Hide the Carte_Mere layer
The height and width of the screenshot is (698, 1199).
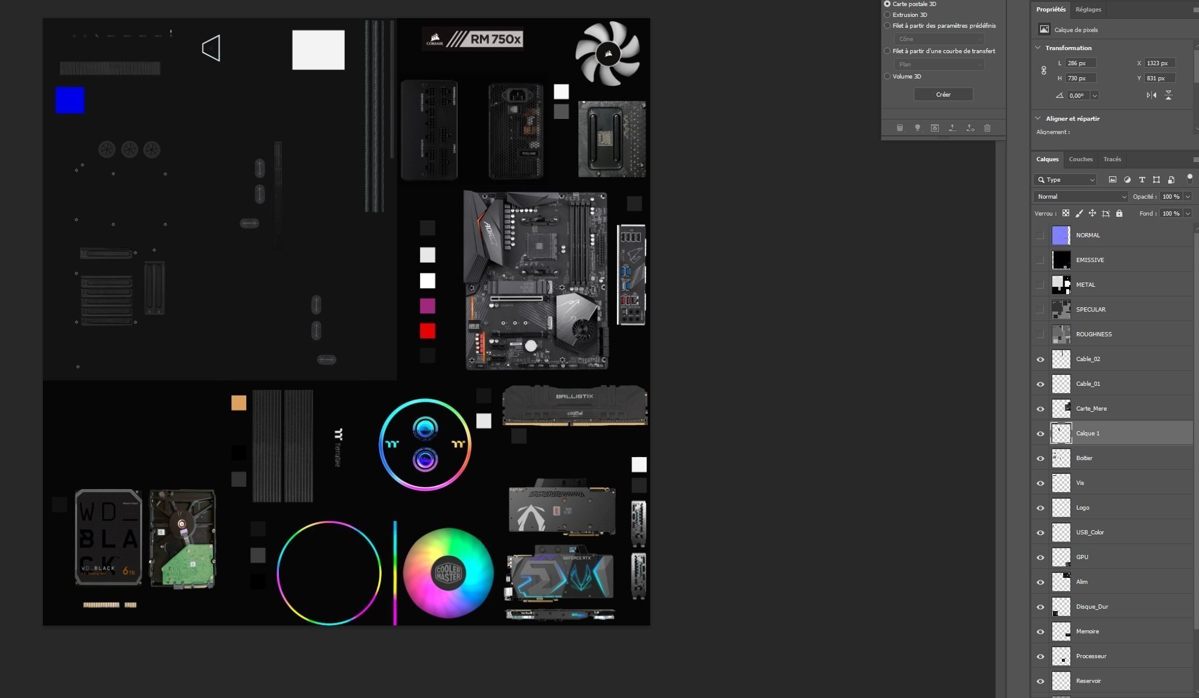(x=1040, y=409)
